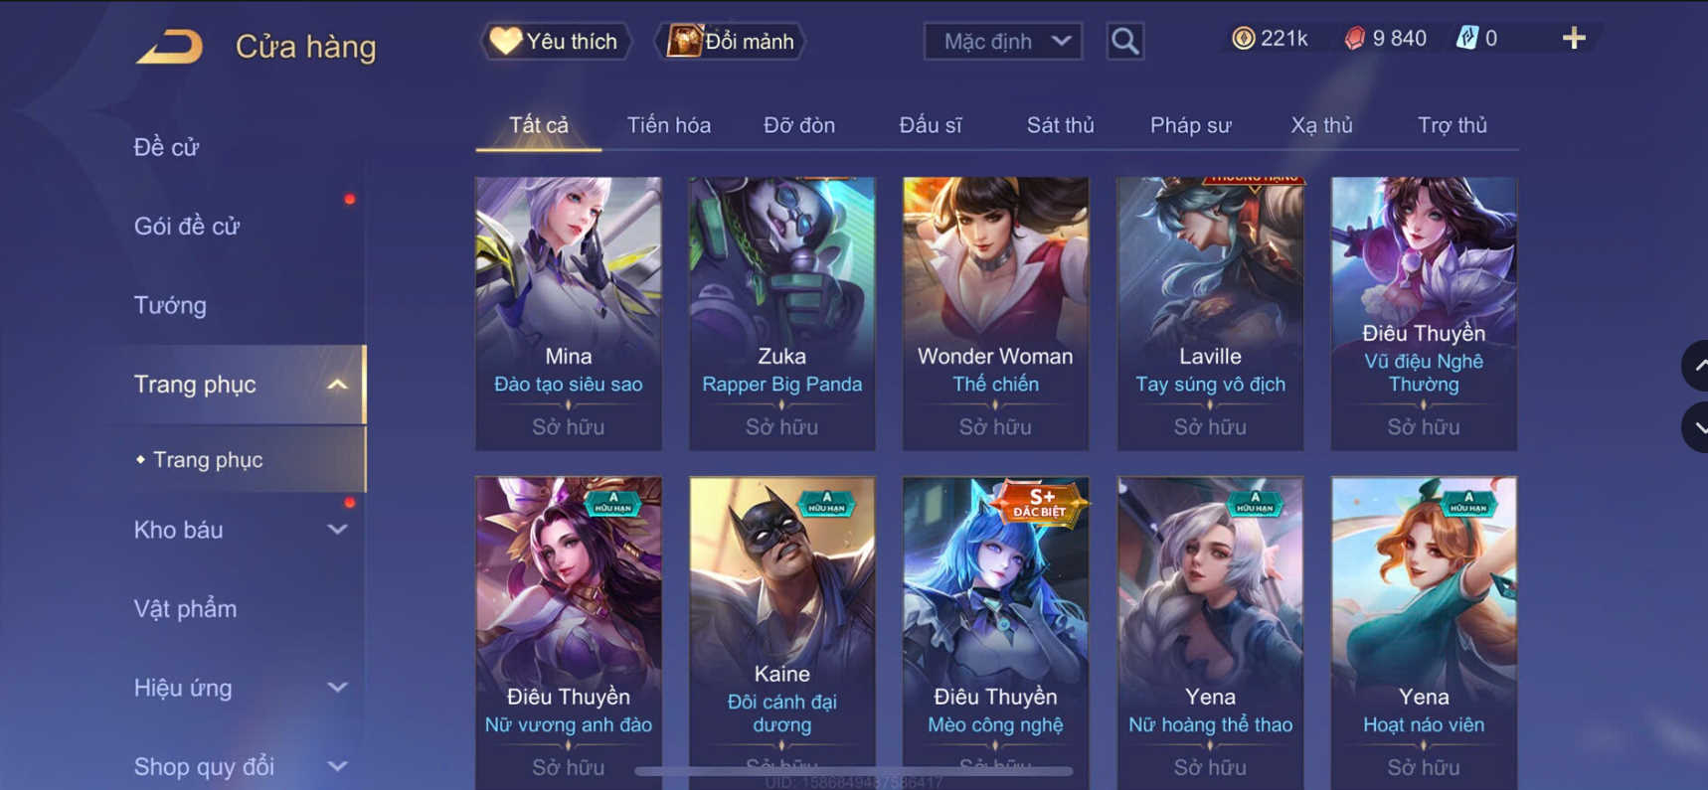This screenshot has height=790, width=1708.
Task: Click the down arrow page button
Action: pyautogui.click(x=1695, y=428)
